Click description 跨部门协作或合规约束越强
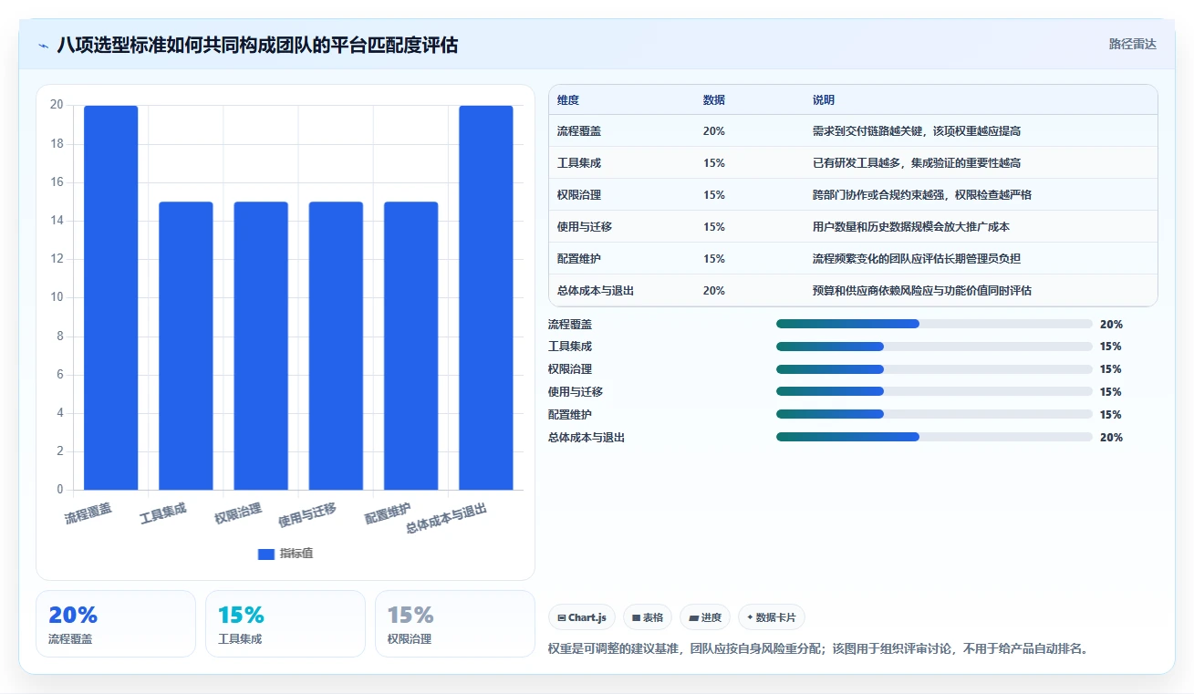Viewport: 1194px width, 694px height. click(x=922, y=195)
